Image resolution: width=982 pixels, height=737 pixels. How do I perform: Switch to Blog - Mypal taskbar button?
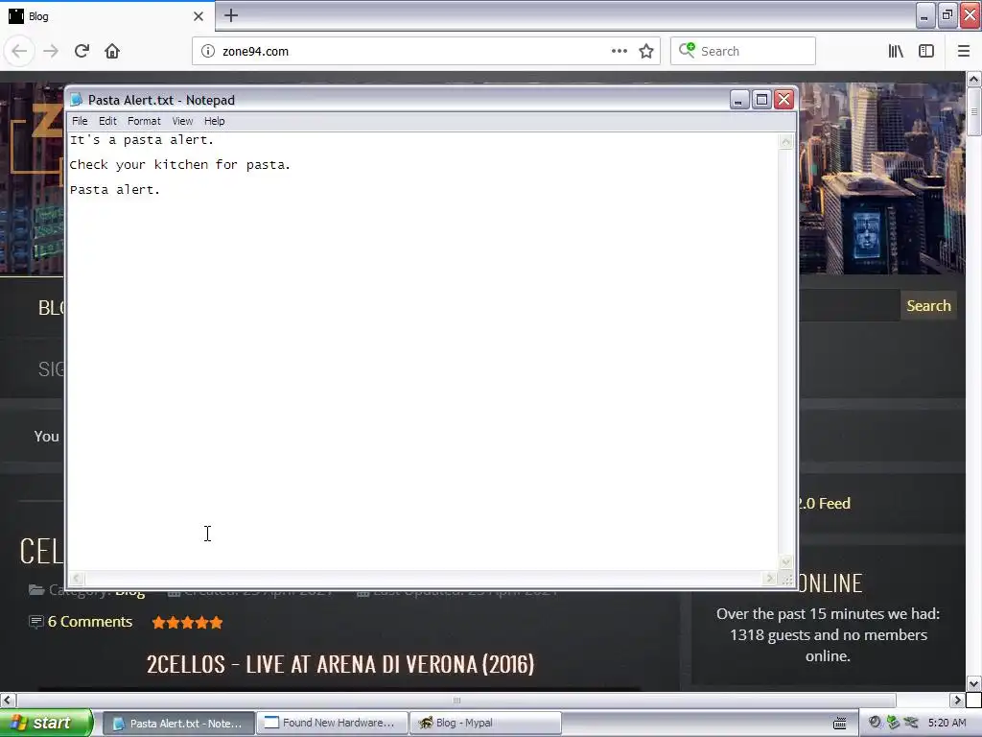[485, 724]
